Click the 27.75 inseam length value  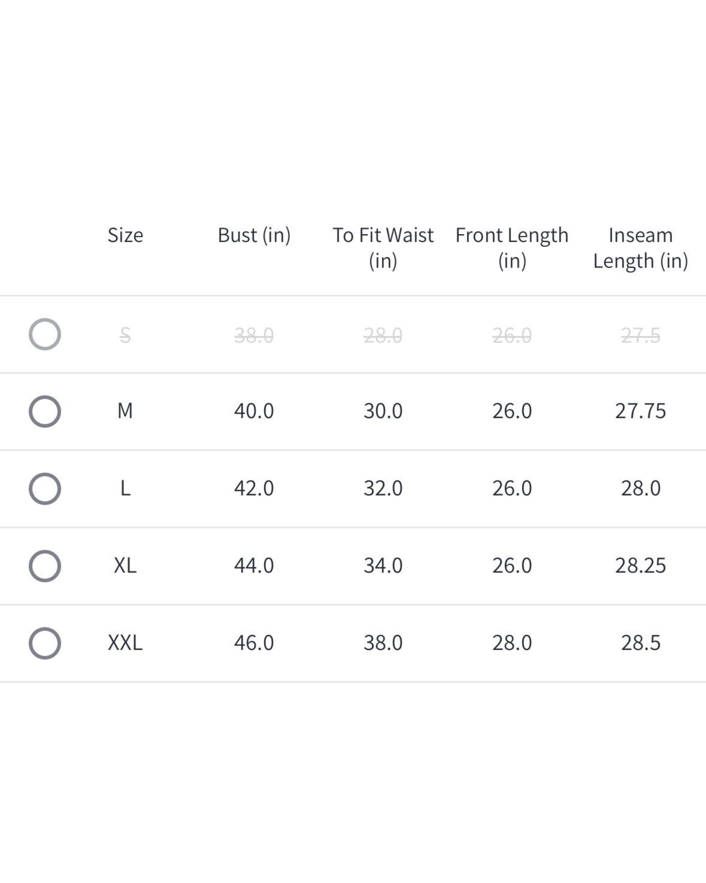click(640, 411)
